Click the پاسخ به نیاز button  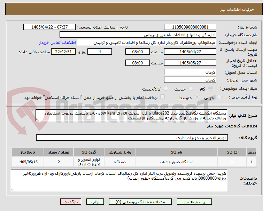(x=194, y=202)
